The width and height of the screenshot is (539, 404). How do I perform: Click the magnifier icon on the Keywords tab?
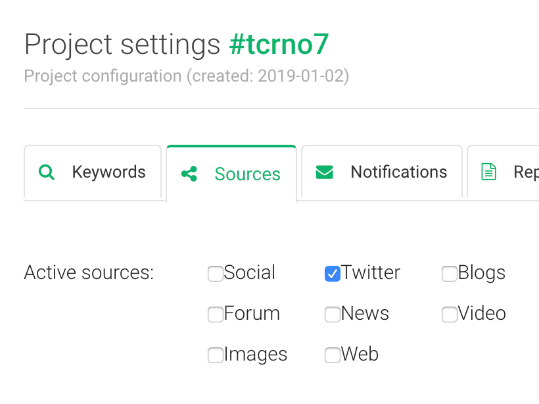pos(47,172)
